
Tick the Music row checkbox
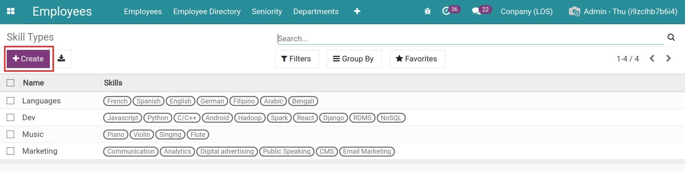[x=10, y=134]
